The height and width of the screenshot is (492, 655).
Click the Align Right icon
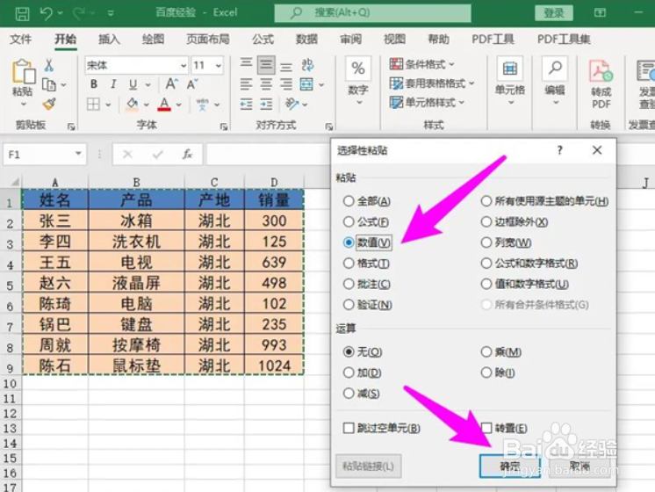click(x=286, y=85)
